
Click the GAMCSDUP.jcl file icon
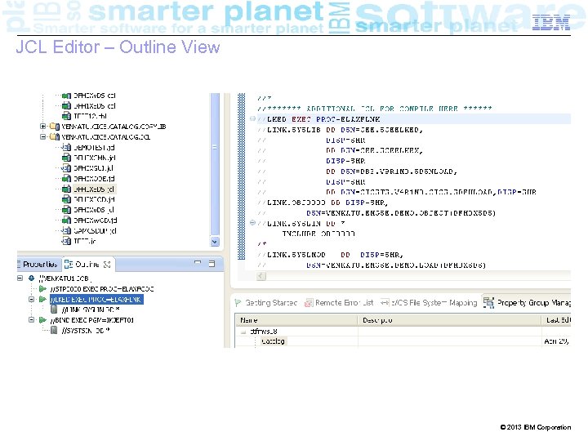tap(66, 231)
